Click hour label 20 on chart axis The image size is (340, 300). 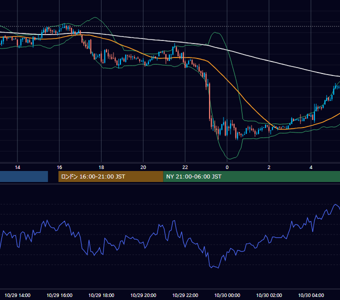(x=143, y=167)
